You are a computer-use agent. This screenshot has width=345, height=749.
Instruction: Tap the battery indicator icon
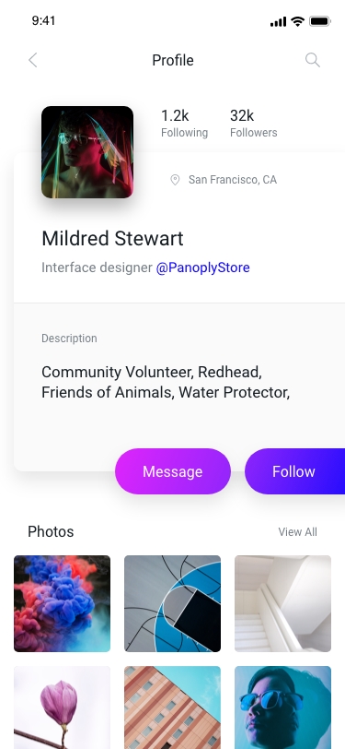point(320,21)
